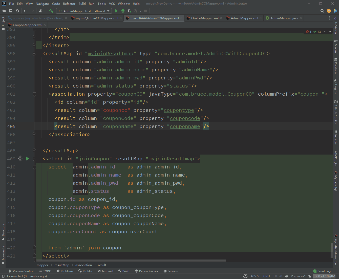This screenshot has height=279, width=339.
Task: Click the Save All disk icon
Action: click(11, 11)
